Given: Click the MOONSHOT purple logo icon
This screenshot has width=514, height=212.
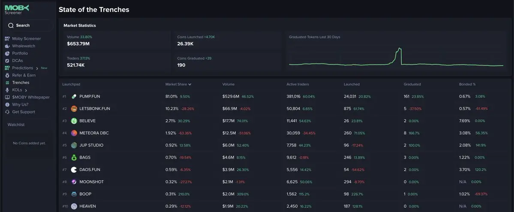Looking at the screenshot, I should coord(74,182).
